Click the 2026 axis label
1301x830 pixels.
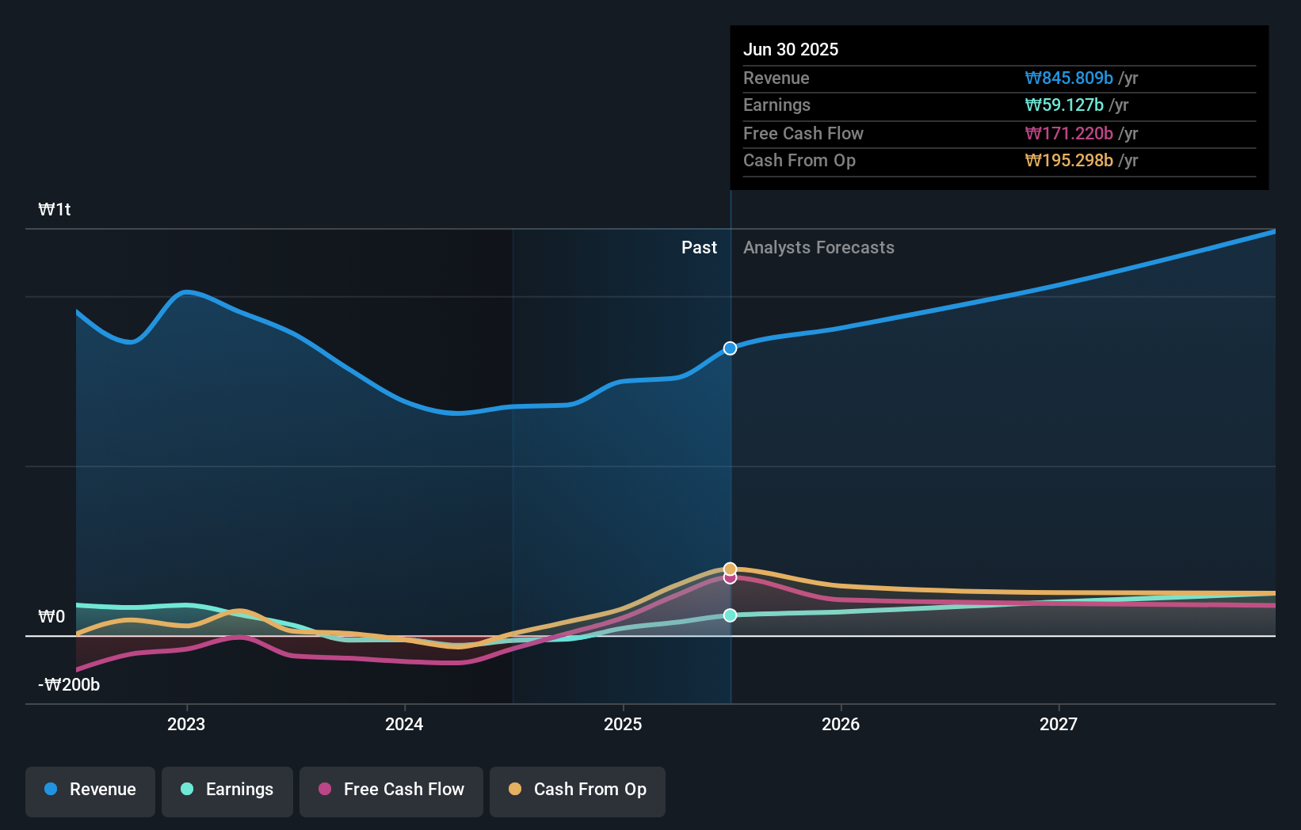coord(841,724)
